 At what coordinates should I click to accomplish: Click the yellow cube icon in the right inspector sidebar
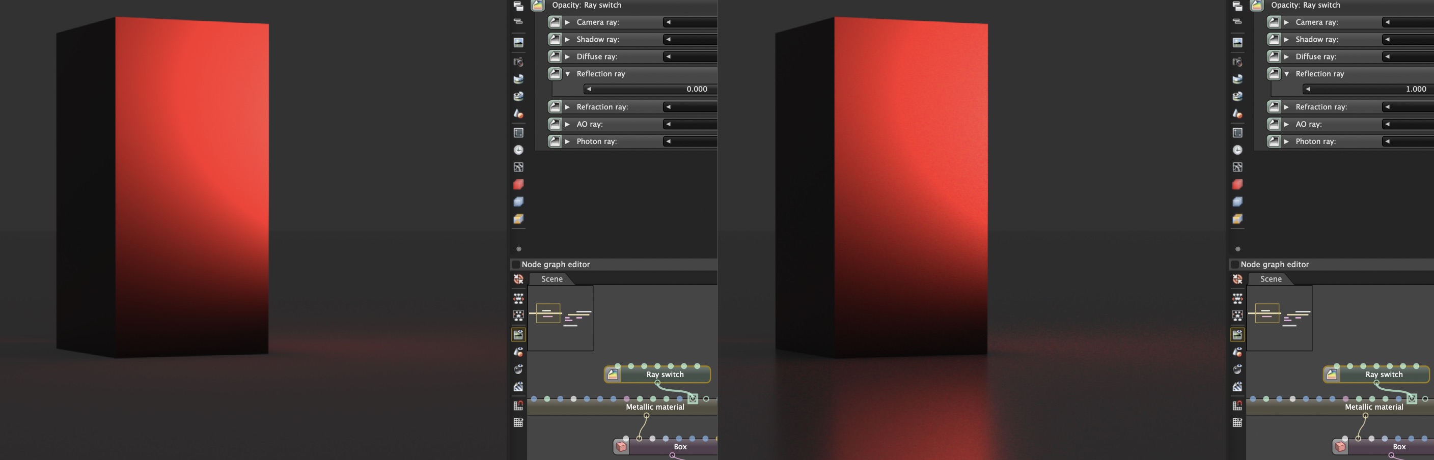[x=1237, y=219]
